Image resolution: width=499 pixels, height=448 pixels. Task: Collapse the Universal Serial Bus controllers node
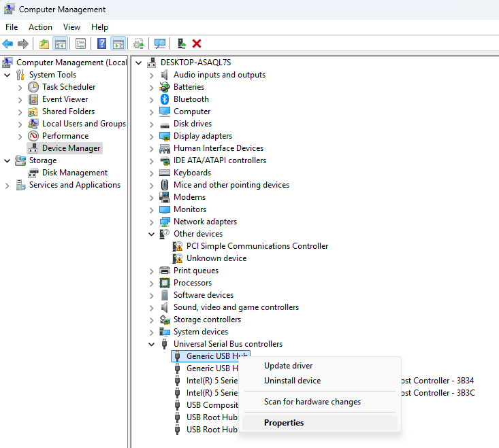(152, 344)
